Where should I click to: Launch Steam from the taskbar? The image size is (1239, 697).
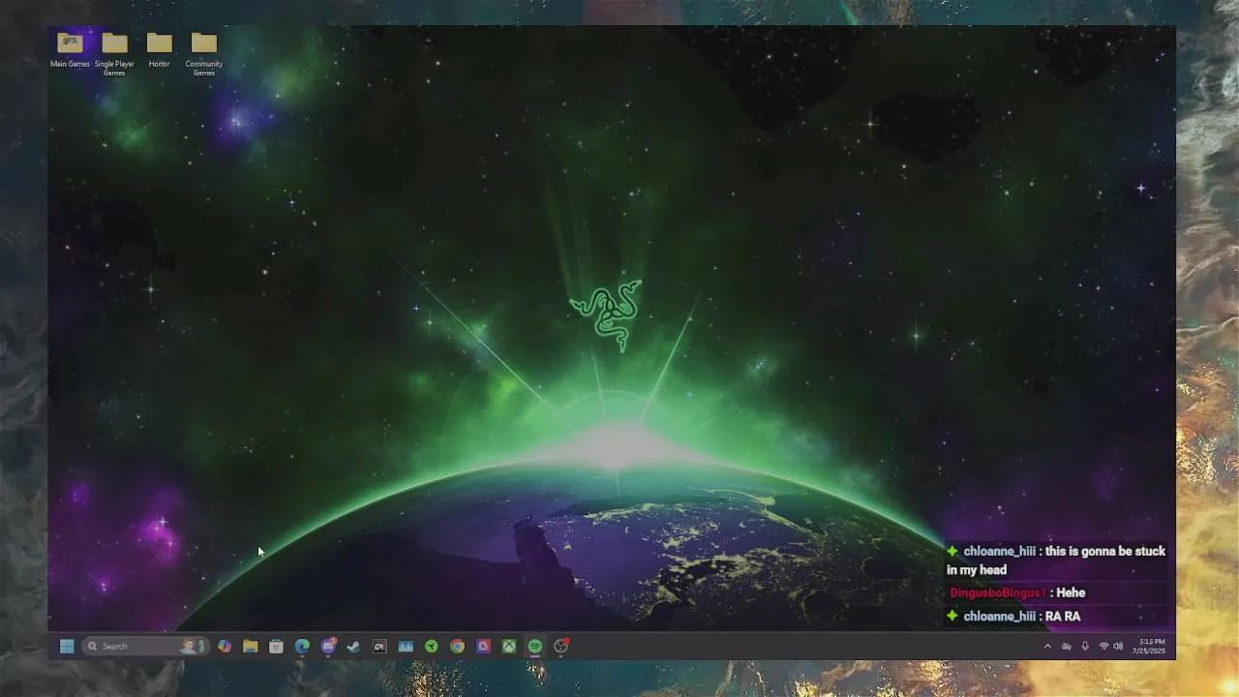point(353,646)
